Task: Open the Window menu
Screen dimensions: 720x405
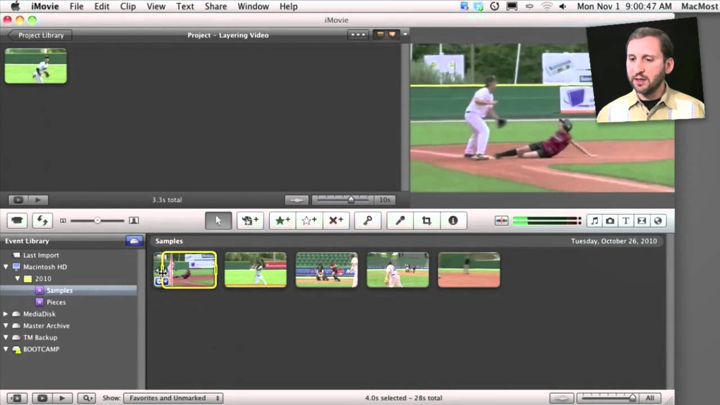Action: point(253,6)
